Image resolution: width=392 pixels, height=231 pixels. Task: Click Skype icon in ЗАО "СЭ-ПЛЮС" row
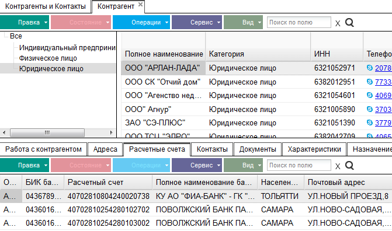pos(369,123)
